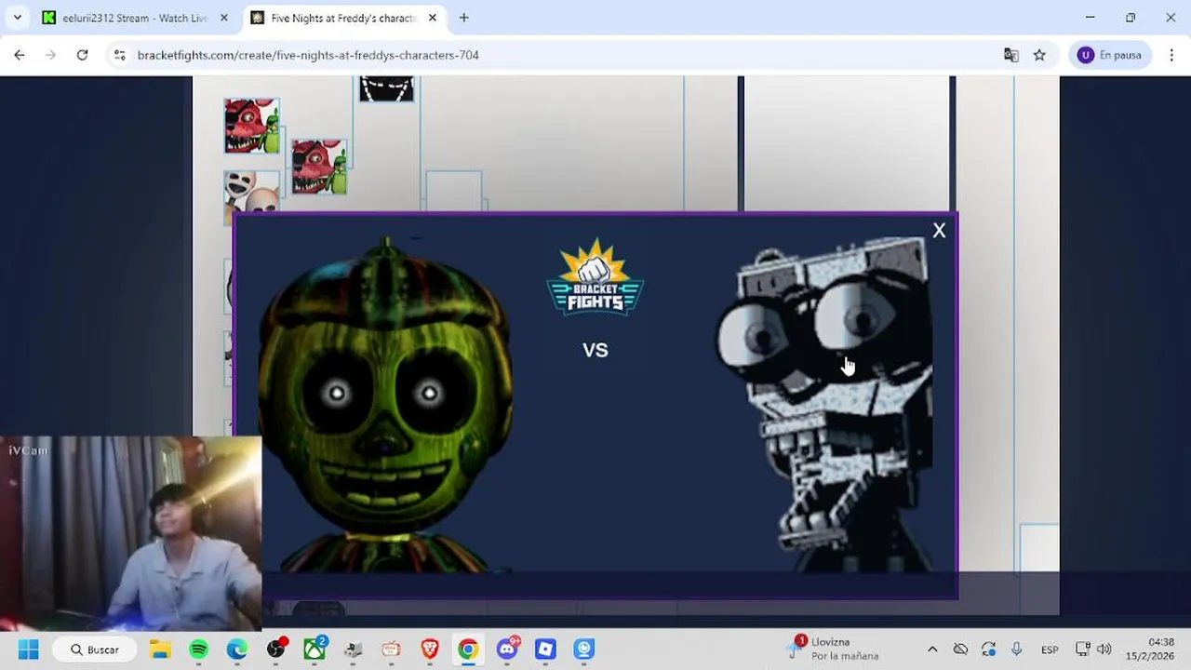Open Chrome's three-dot menu
Screen dimensions: 1191x670
pyautogui.click(x=1171, y=55)
